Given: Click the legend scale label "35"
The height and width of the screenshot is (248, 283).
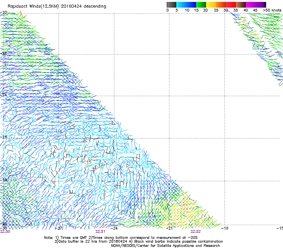Looking at the screenshot, I should pyautogui.click(x=236, y=10).
